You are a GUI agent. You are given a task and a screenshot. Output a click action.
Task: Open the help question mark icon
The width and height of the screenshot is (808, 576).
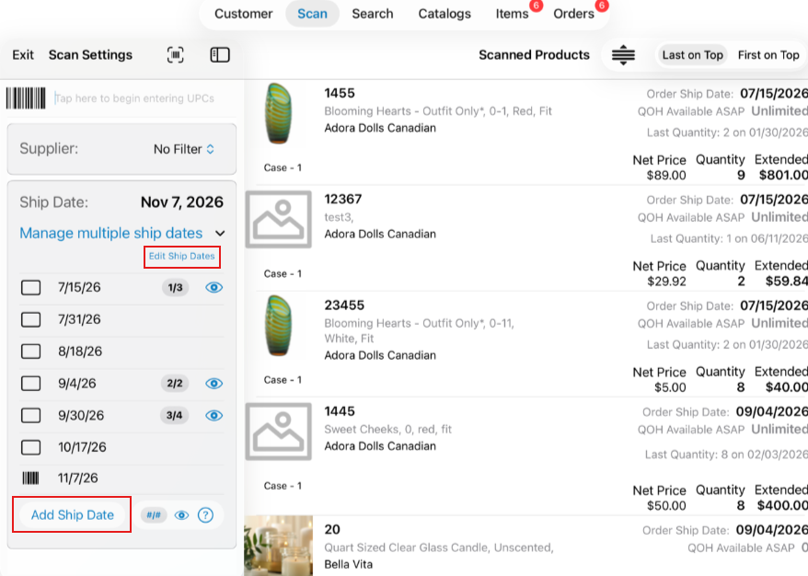click(x=205, y=515)
